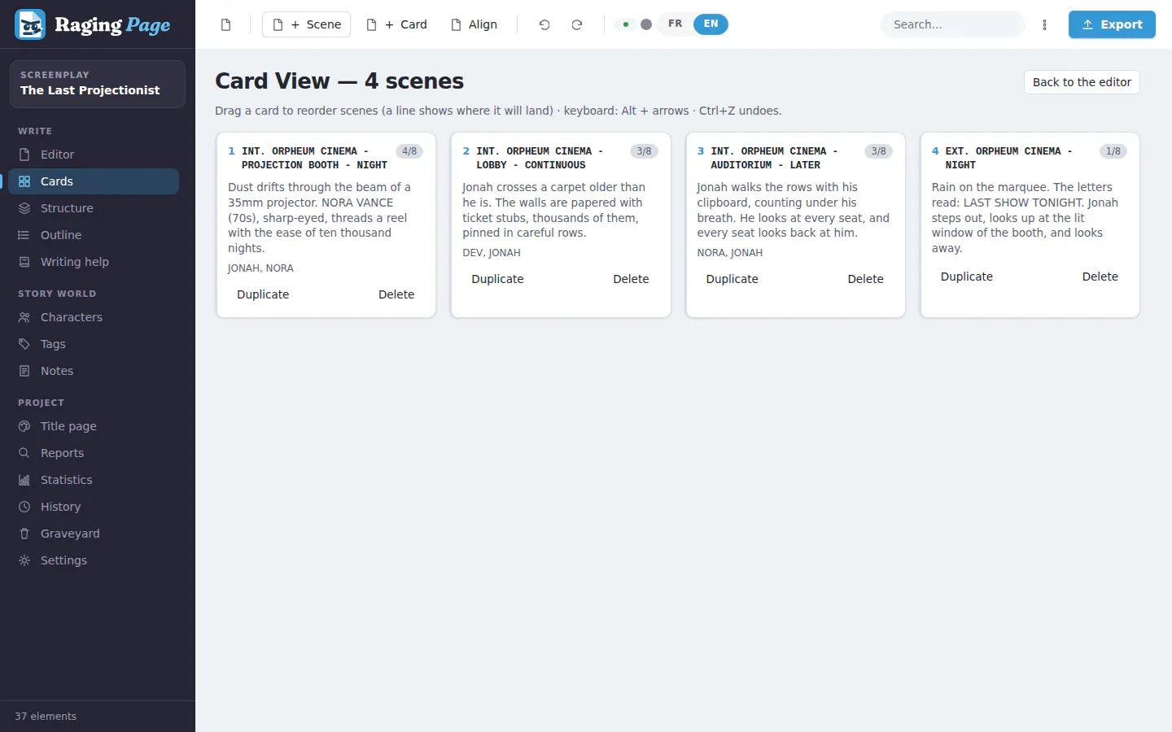Click the Align toolbar button

pyautogui.click(x=474, y=24)
